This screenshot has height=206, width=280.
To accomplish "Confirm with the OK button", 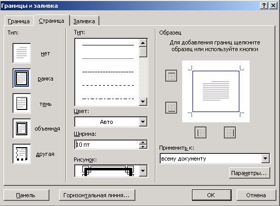I will click(x=212, y=195).
